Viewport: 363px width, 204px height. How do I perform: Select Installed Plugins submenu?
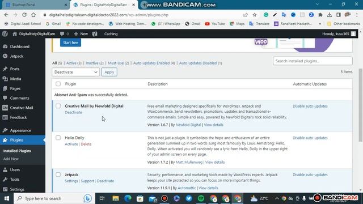click(x=17, y=151)
